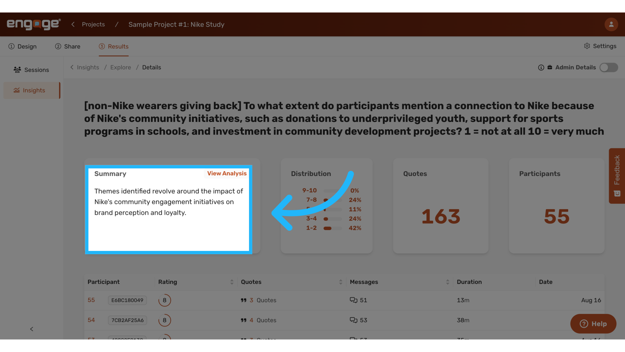Click the Details breadcrumb
This screenshot has width=625, height=352.
tap(152, 67)
